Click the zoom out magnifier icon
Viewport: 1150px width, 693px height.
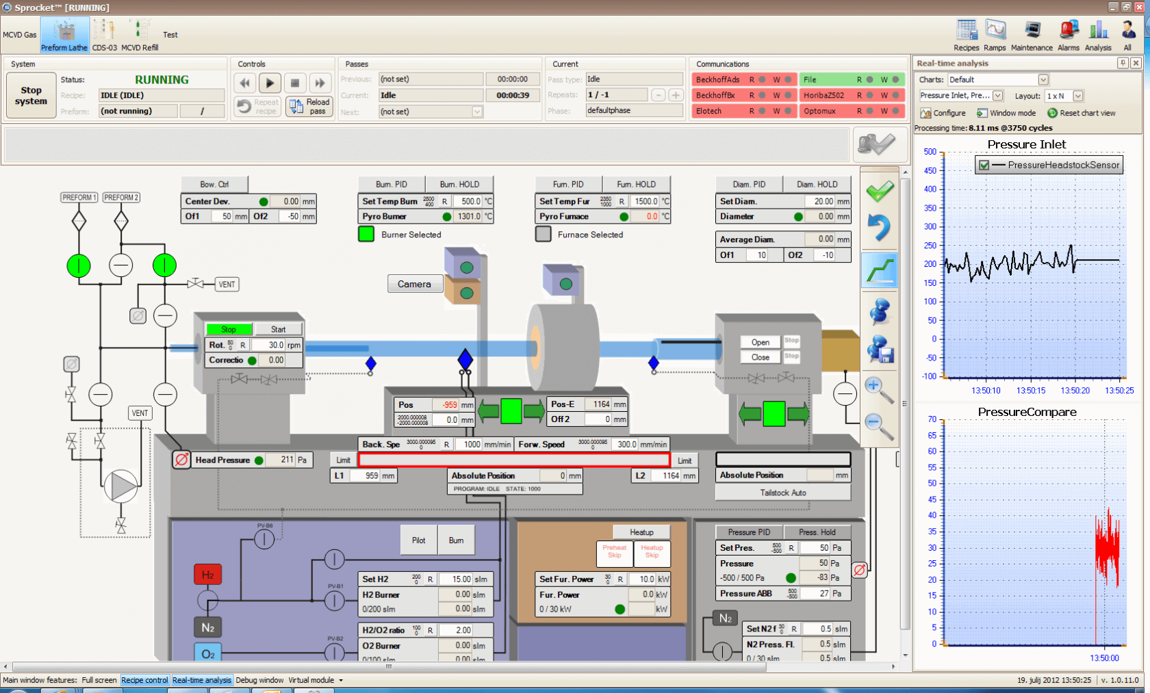point(879,427)
